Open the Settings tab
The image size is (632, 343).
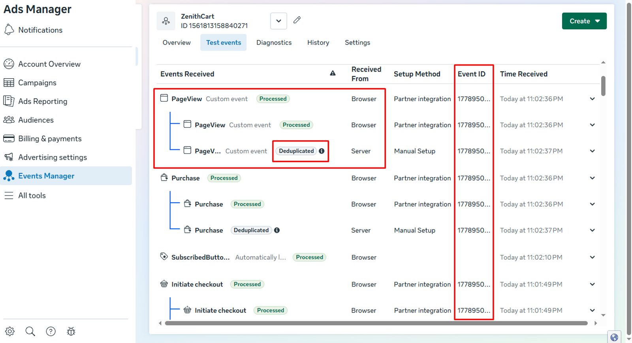pyautogui.click(x=357, y=42)
